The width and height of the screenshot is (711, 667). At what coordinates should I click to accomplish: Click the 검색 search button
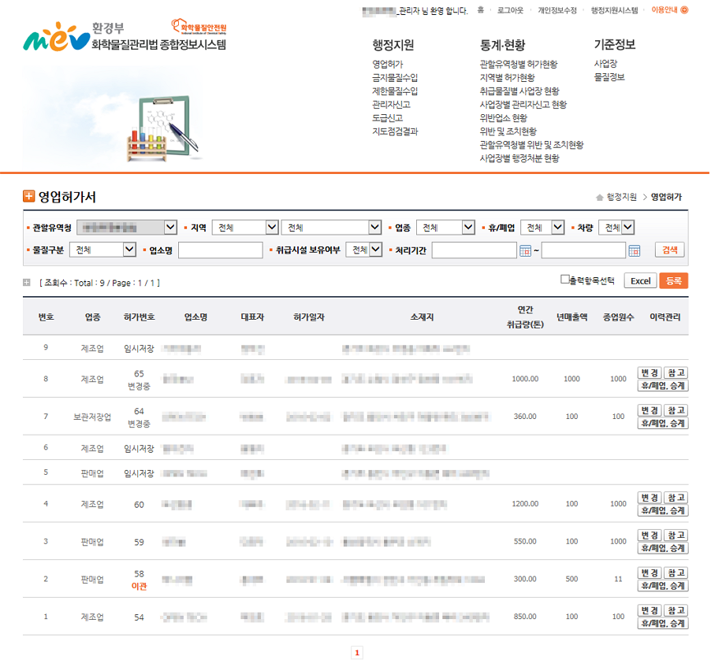tap(670, 250)
